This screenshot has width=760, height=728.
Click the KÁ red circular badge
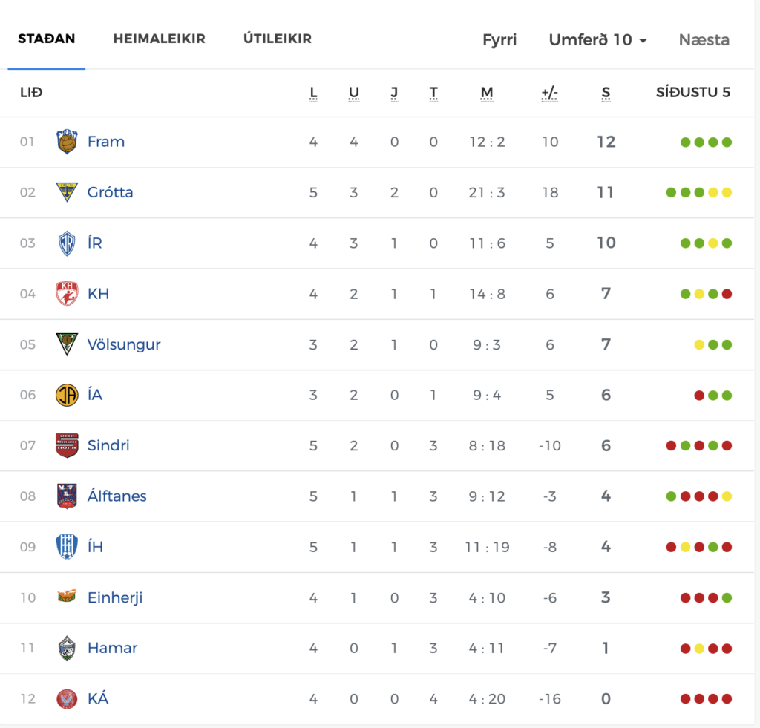coord(67,699)
